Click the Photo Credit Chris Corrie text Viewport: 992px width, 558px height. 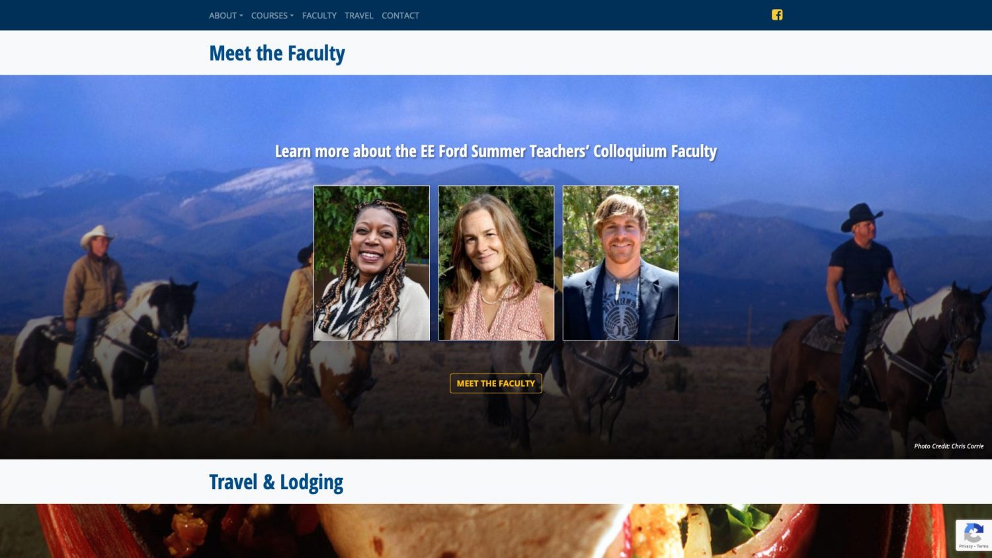(948, 446)
